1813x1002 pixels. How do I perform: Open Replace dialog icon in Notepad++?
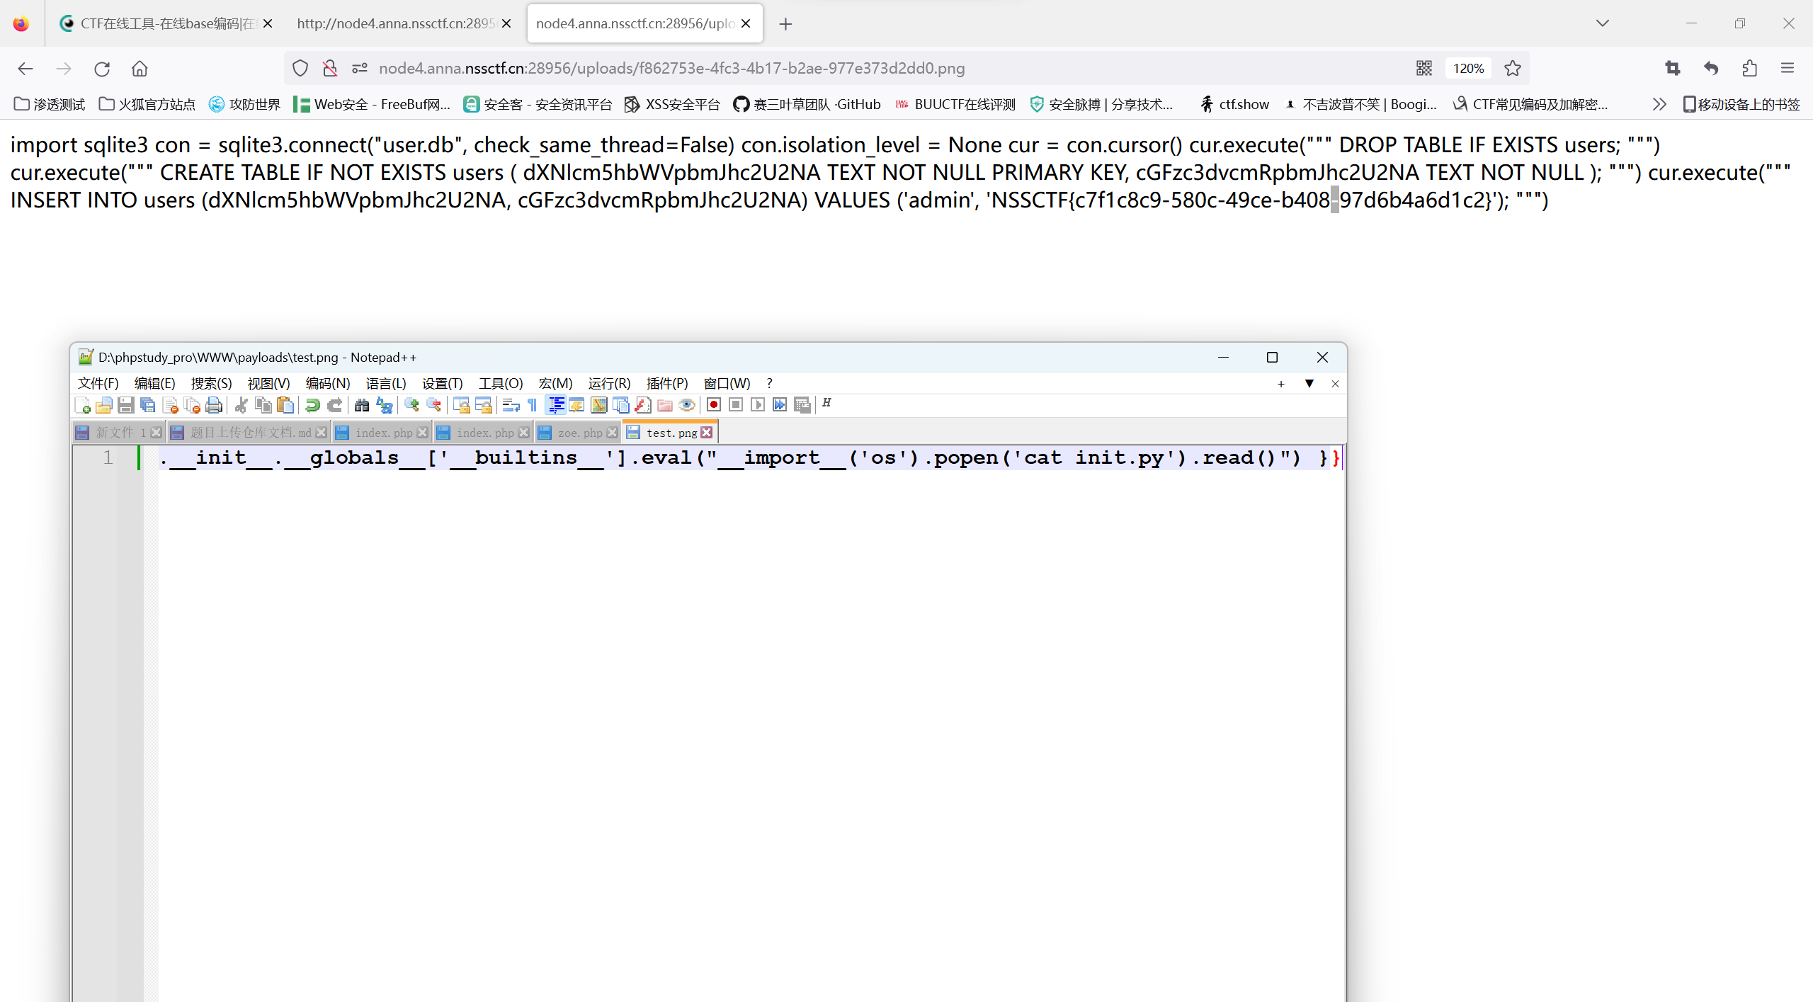click(384, 405)
